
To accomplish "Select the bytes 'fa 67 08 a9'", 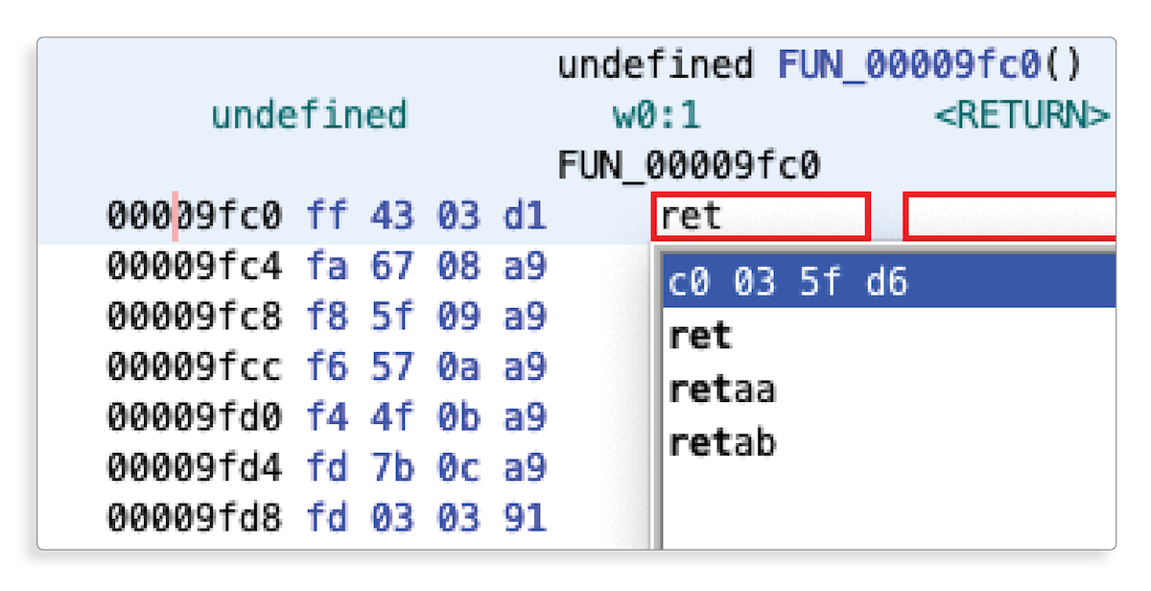I will pyautogui.click(x=426, y=266).
